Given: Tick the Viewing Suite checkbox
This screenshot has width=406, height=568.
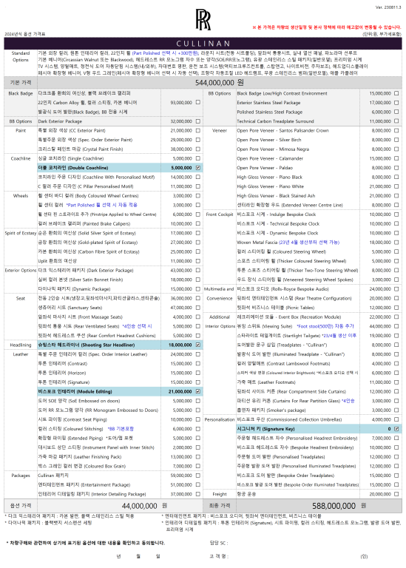Looking at the screenshot, I should point(396,326).
